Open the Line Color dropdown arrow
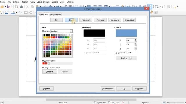 10,12
